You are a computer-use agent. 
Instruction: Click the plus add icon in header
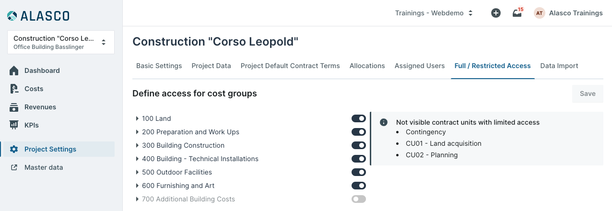(x=496, y=13)
